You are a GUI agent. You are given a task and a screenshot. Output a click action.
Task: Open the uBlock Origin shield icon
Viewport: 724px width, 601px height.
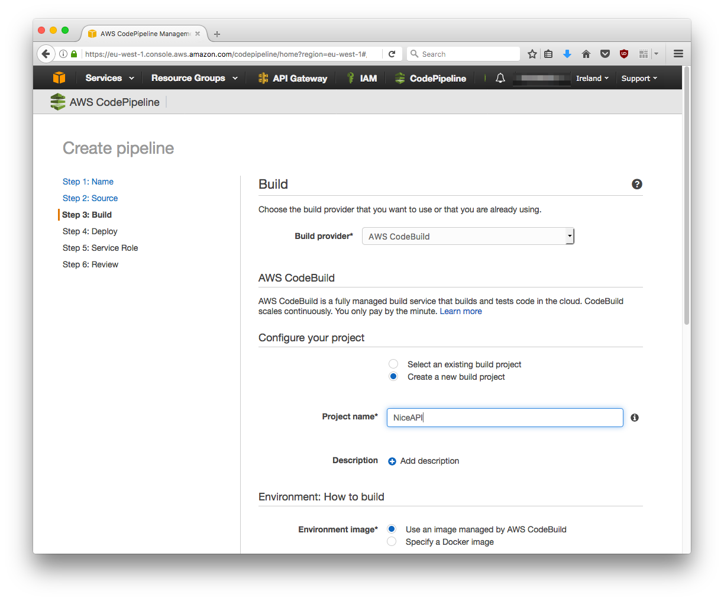point(624,54)
